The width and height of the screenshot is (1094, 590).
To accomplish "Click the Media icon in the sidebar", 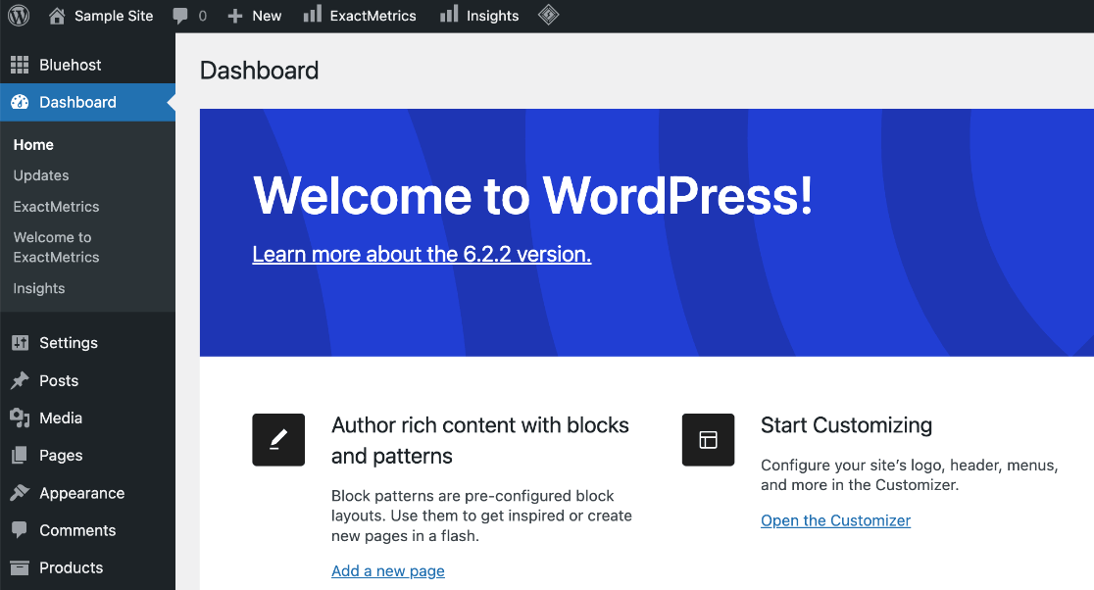I will pos(20,418).
